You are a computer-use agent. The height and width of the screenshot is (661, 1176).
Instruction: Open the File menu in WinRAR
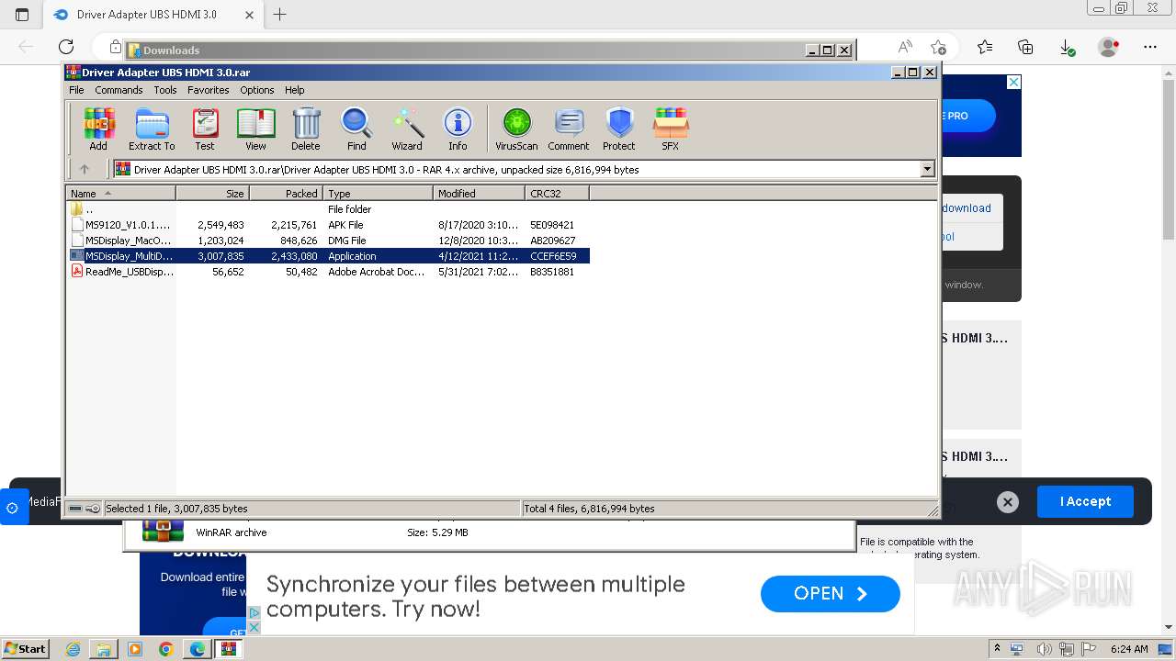click(x=76, y=90)
